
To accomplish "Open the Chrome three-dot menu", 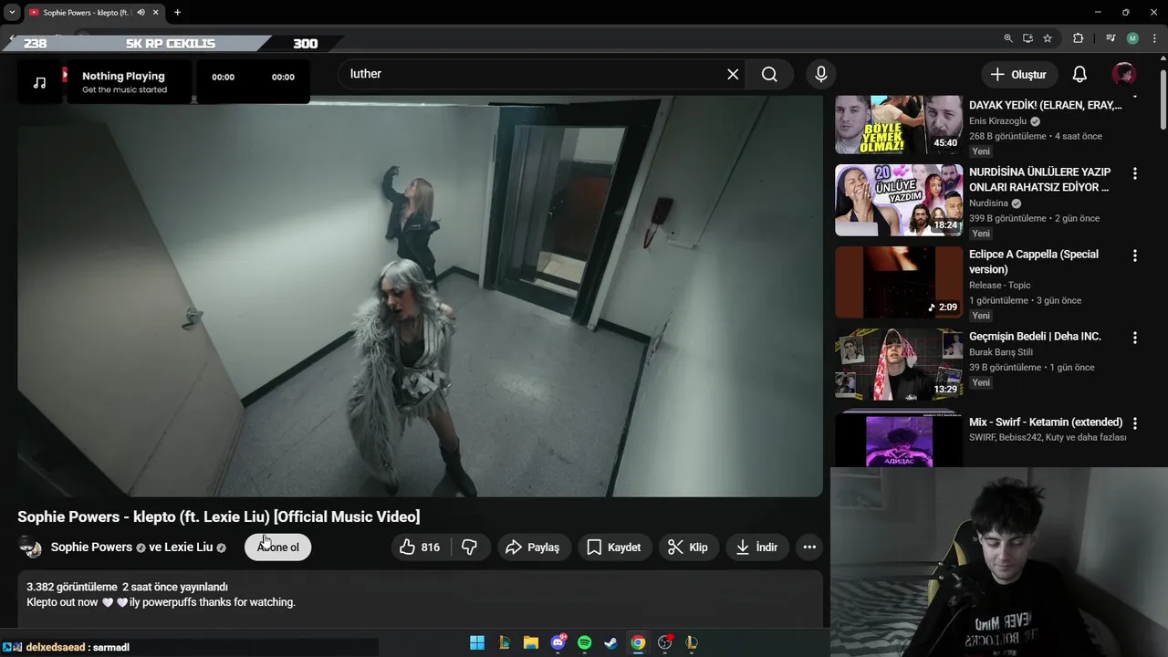I will click(1153, 38).
